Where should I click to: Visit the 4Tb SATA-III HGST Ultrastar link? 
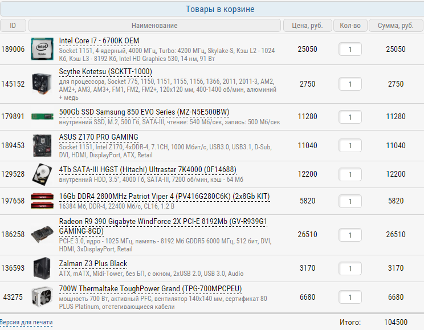click(148, 170)
